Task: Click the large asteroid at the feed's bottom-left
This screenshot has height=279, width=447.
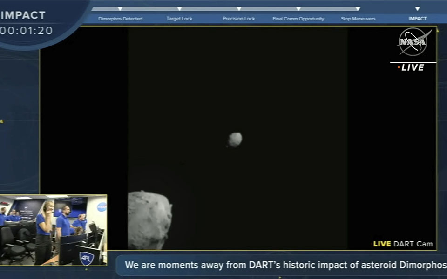Action: (x=149, y=220)
